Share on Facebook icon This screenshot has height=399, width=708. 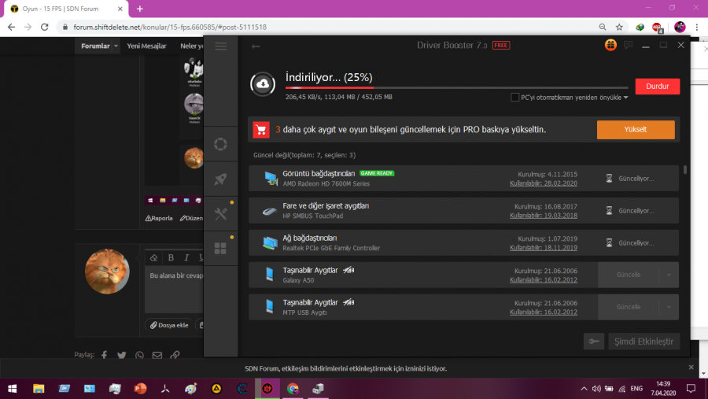point(105,355)
